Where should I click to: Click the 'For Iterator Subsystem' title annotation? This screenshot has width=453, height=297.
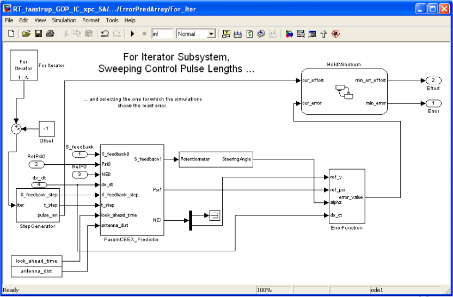176,63
